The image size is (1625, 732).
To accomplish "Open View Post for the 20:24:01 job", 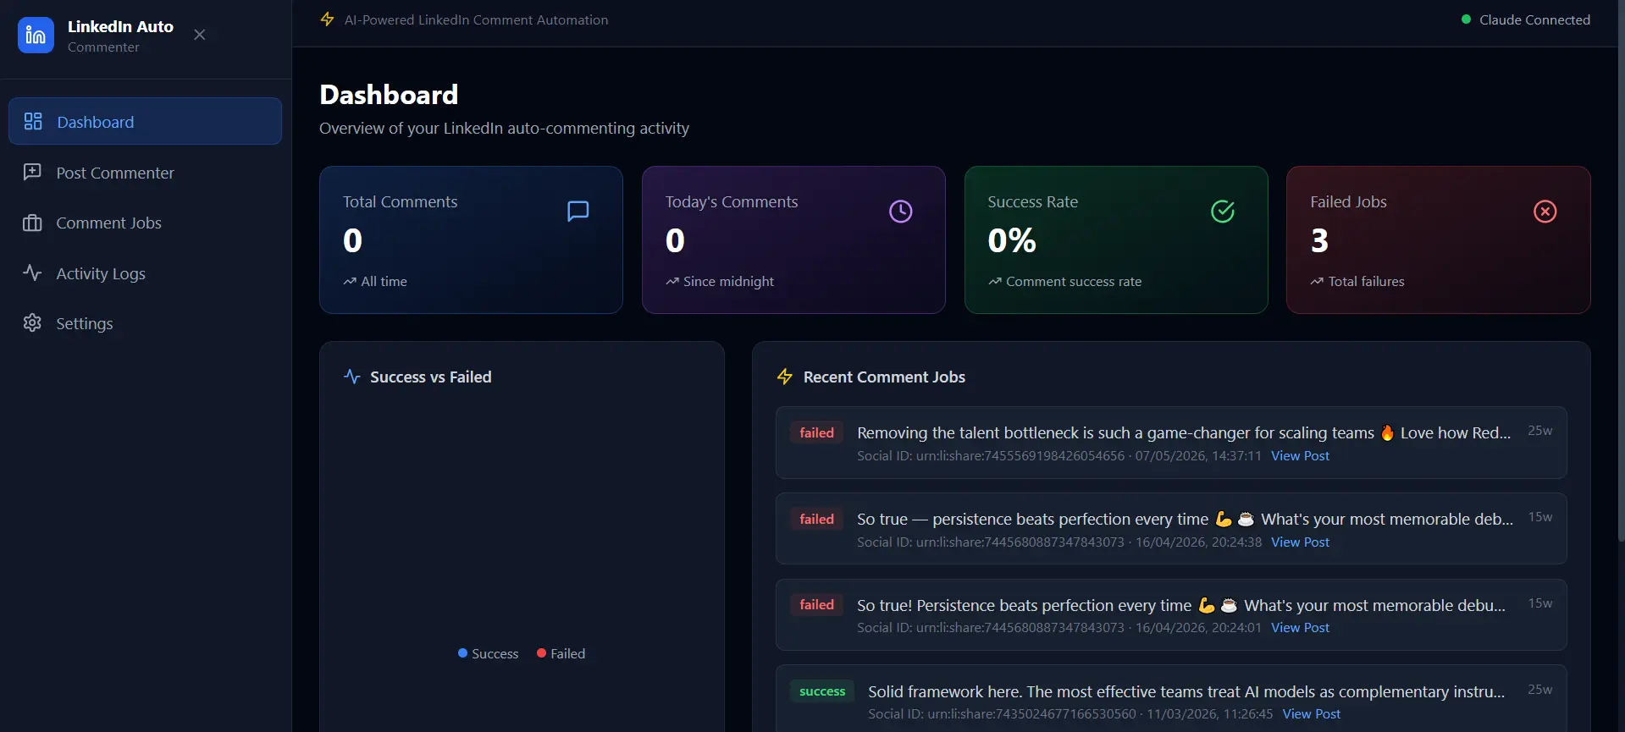I will 1300,628.
